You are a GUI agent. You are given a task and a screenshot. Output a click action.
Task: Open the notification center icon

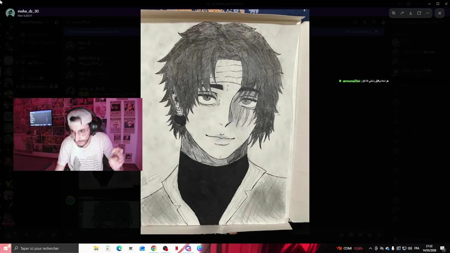(x=443, y=248)
